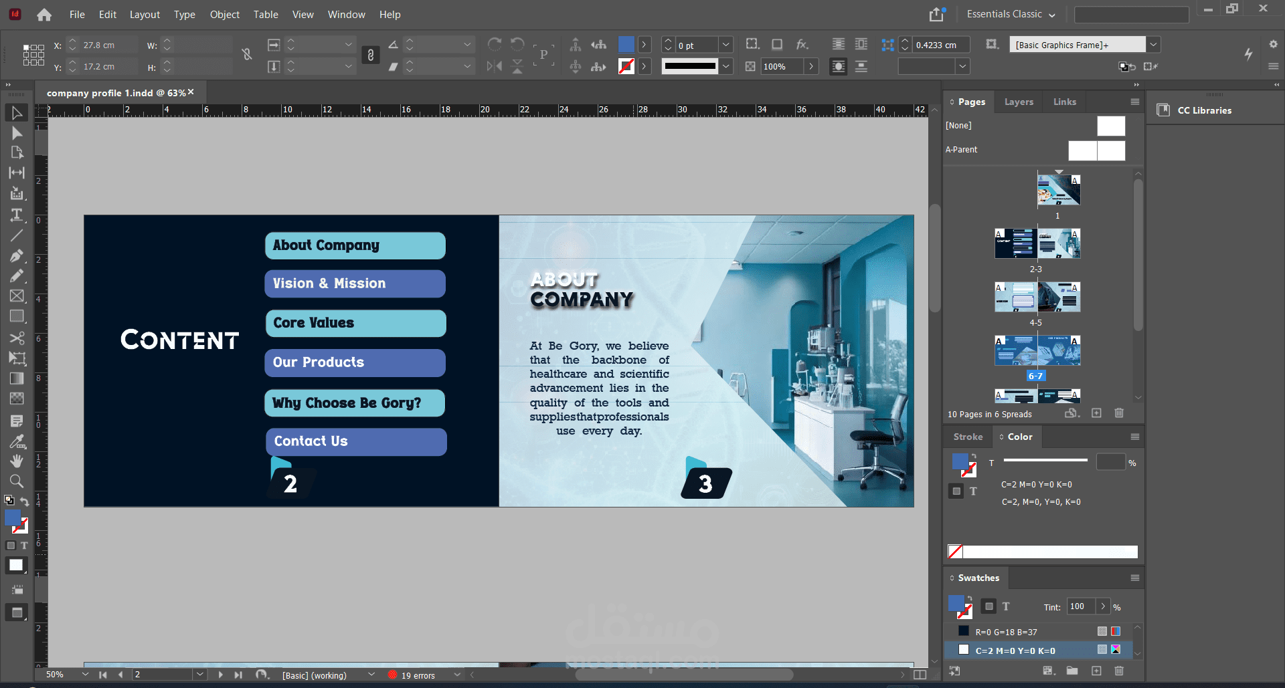Open the Essentials Classic workspace dropdown
This screenshot has height=688, width=1285.
pos(1011,14)
